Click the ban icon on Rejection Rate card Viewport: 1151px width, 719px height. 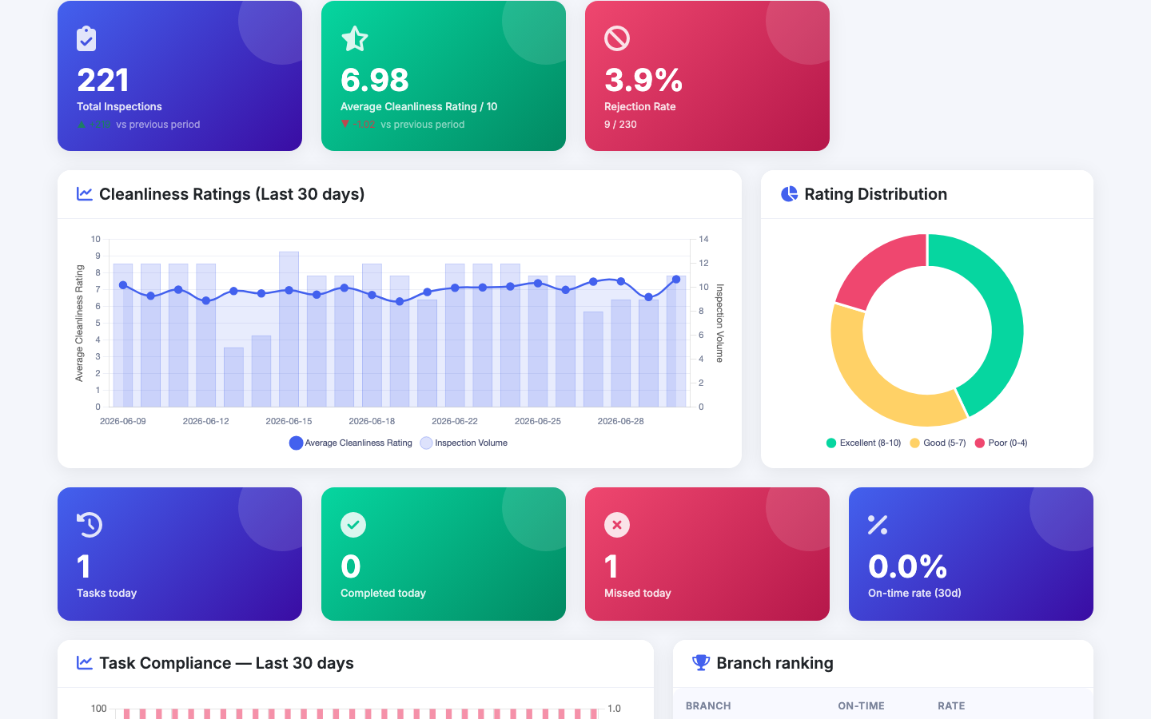(617, 38)
